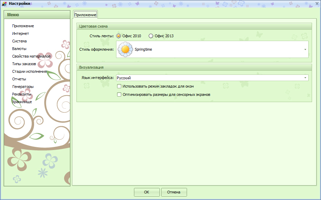This screenshot has height=200, width=321.
Task: Go to Типы заказов menu item
Action: (24, 64)
